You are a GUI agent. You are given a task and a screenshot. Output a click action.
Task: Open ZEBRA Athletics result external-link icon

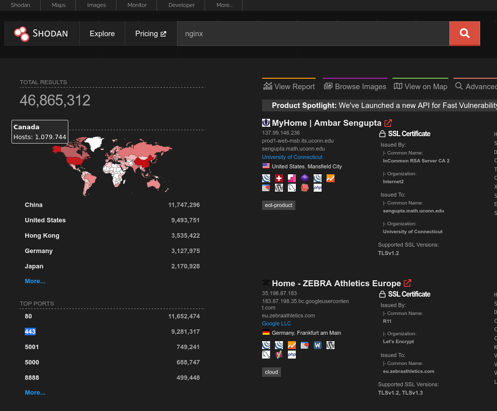(x=408, y=283)
